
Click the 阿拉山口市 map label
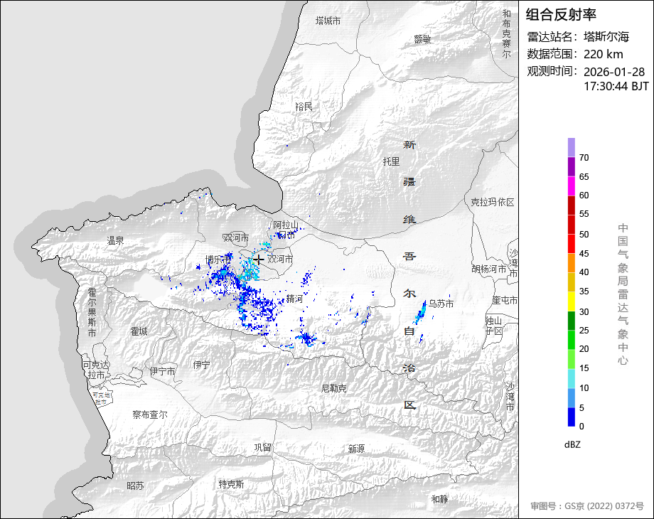[x=286, y=230]
